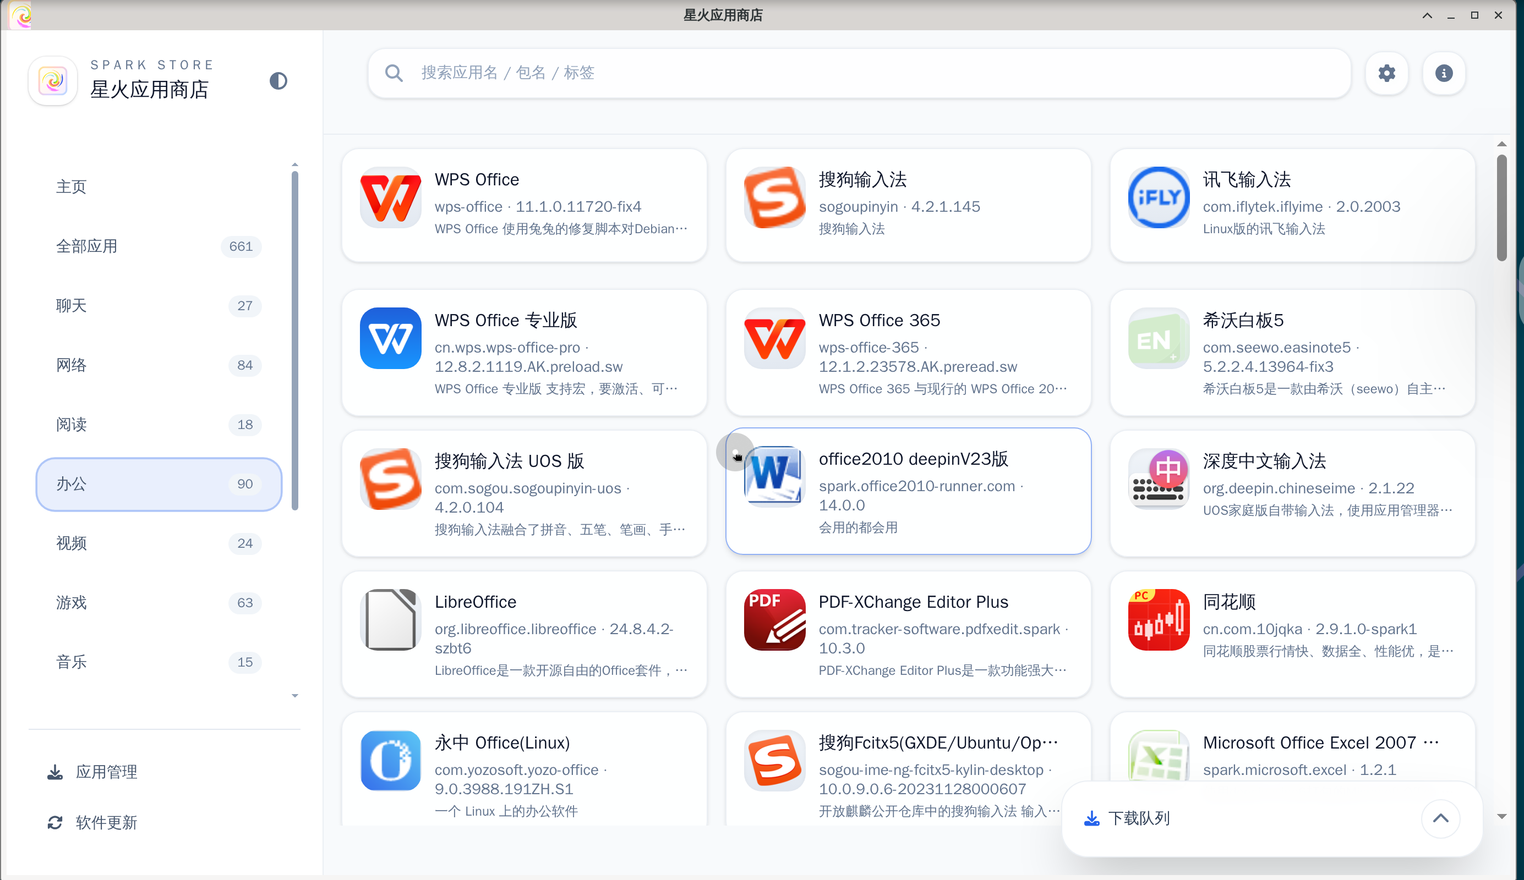Open the LibreOffice title
1524x880 pixels.
point(476,602)
